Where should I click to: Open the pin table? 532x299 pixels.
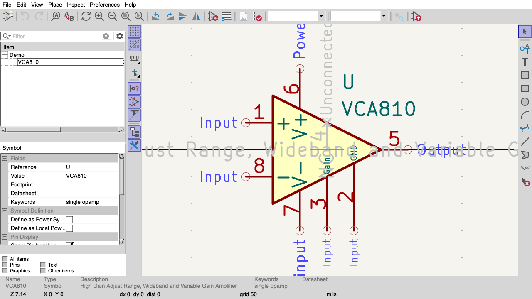tap(227, 16)
